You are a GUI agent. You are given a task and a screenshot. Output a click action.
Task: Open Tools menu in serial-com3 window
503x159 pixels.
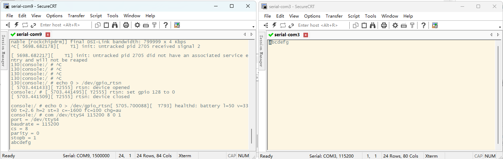point(371,16)
